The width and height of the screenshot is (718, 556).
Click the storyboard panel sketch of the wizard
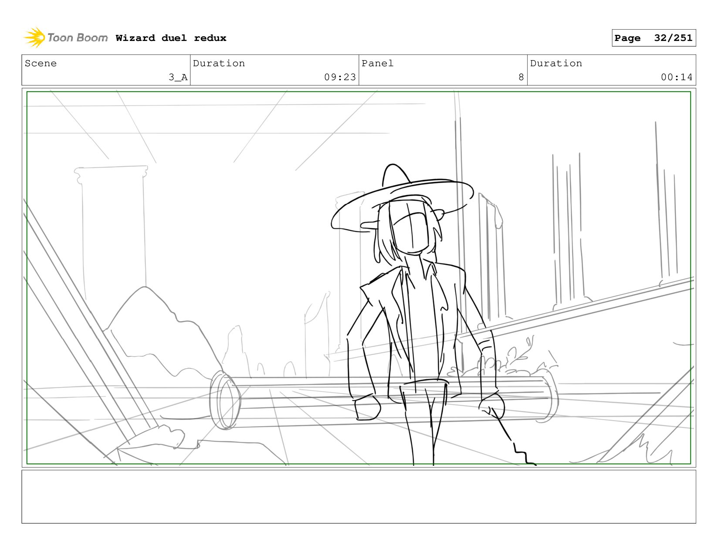coord(359,278)
